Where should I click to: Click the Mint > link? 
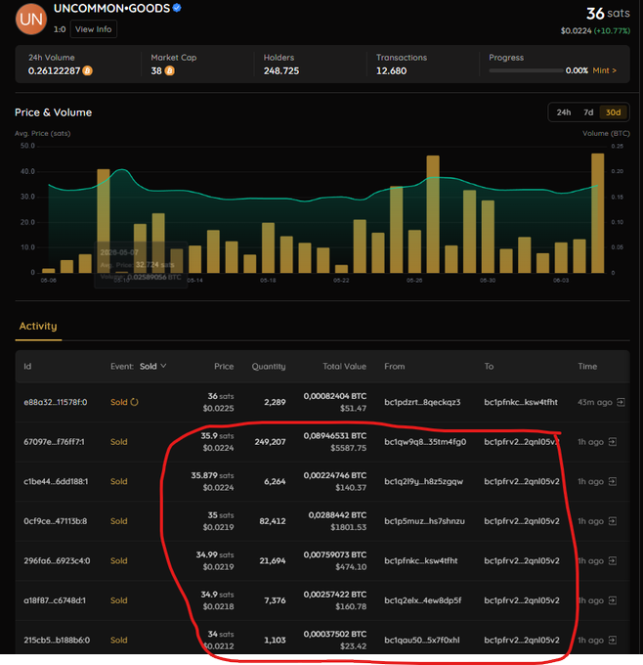(x=605, y=70)
